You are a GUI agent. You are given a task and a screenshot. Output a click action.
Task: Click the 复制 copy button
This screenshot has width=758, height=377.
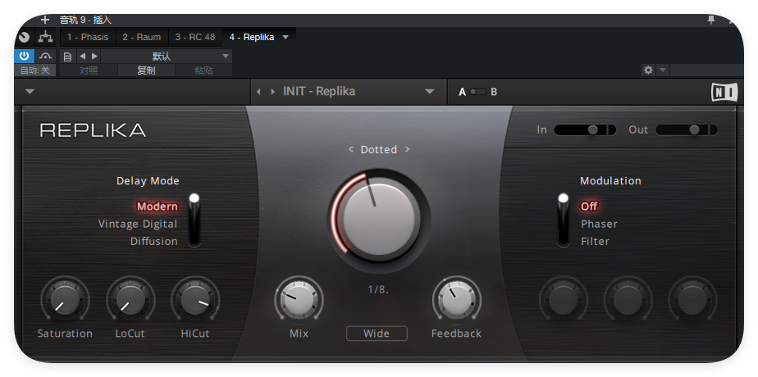147,70
